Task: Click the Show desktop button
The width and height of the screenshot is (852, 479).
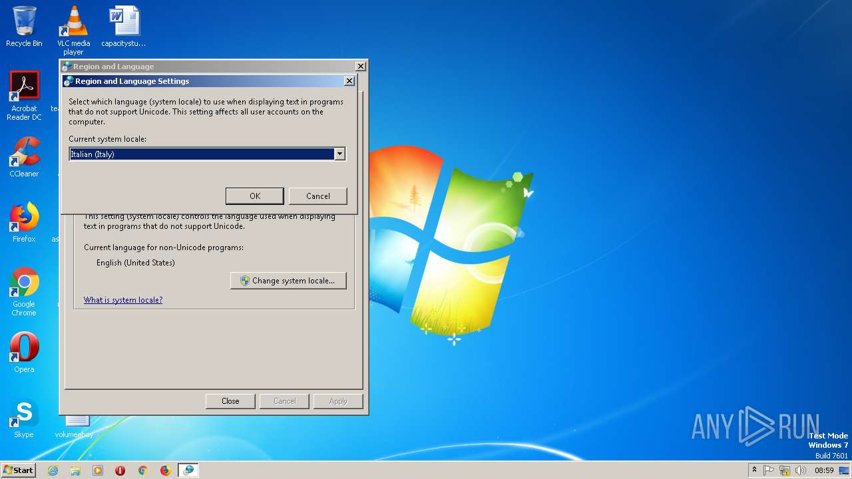Action: 845,470
